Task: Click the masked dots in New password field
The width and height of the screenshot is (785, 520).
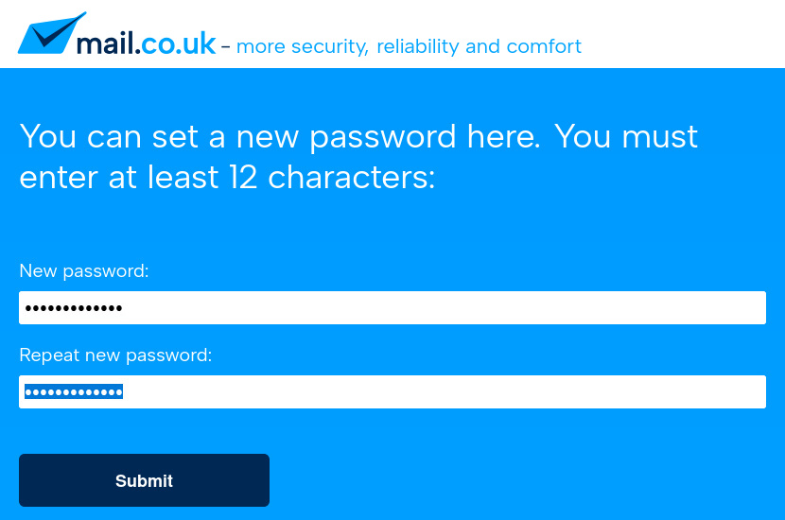Action: 74,308
